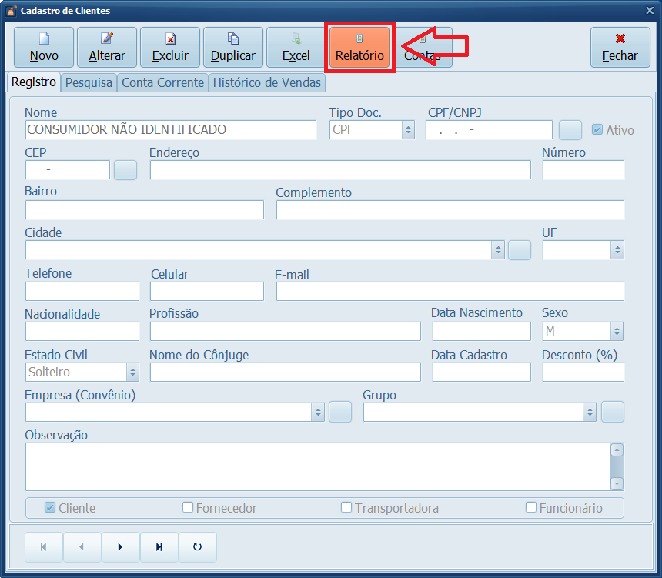This screenshot has height=578, width=662.
Task: Go to next record arrow
Action: tap(121, 547)
